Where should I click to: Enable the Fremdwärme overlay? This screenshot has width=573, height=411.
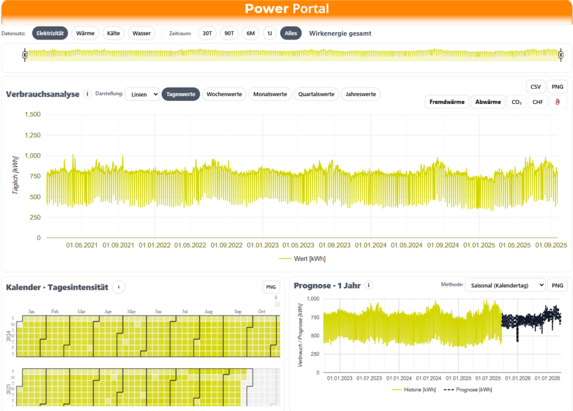point(447,102)
